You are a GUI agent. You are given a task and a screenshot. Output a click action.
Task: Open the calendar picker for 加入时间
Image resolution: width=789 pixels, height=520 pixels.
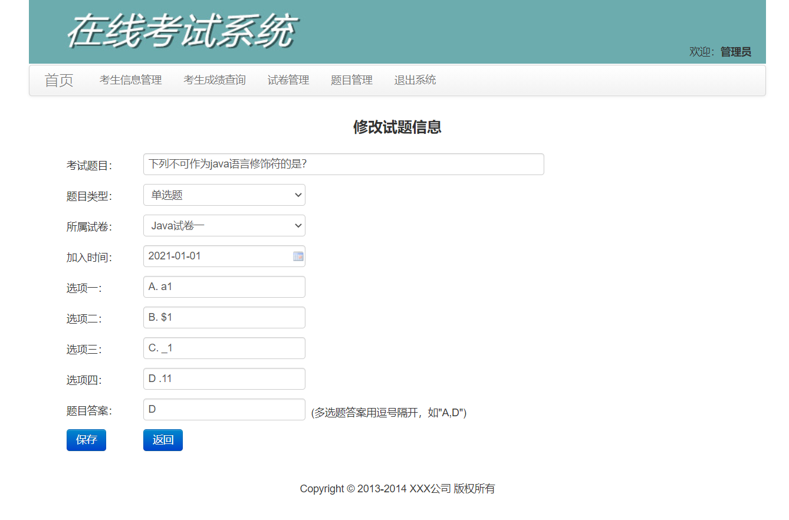point(298,256)
